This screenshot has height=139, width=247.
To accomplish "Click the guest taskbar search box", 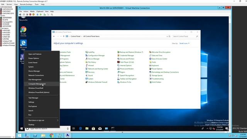I will (x=47, y=129).
